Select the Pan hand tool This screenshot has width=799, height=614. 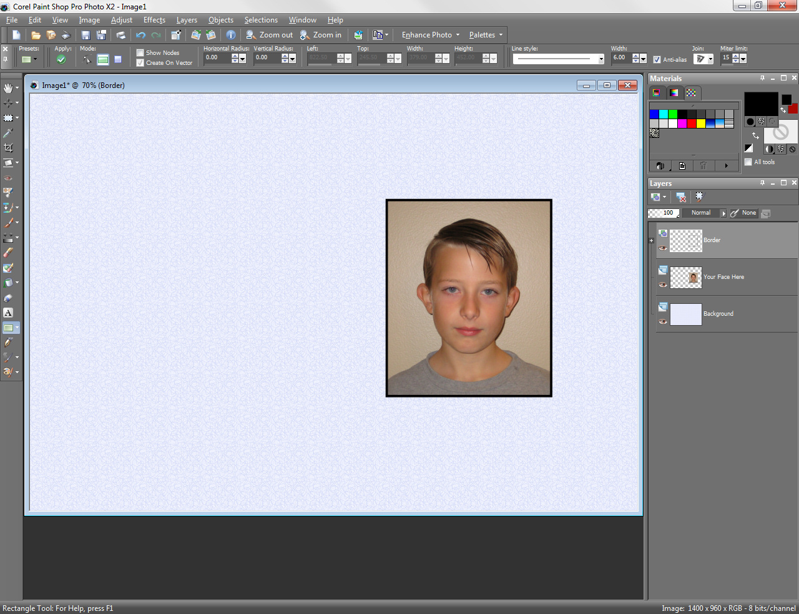click(8, 88)
